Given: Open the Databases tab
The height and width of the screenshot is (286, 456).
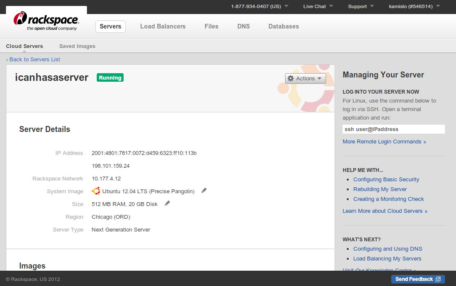Looking at the screenshot, I should pos(283,26).
